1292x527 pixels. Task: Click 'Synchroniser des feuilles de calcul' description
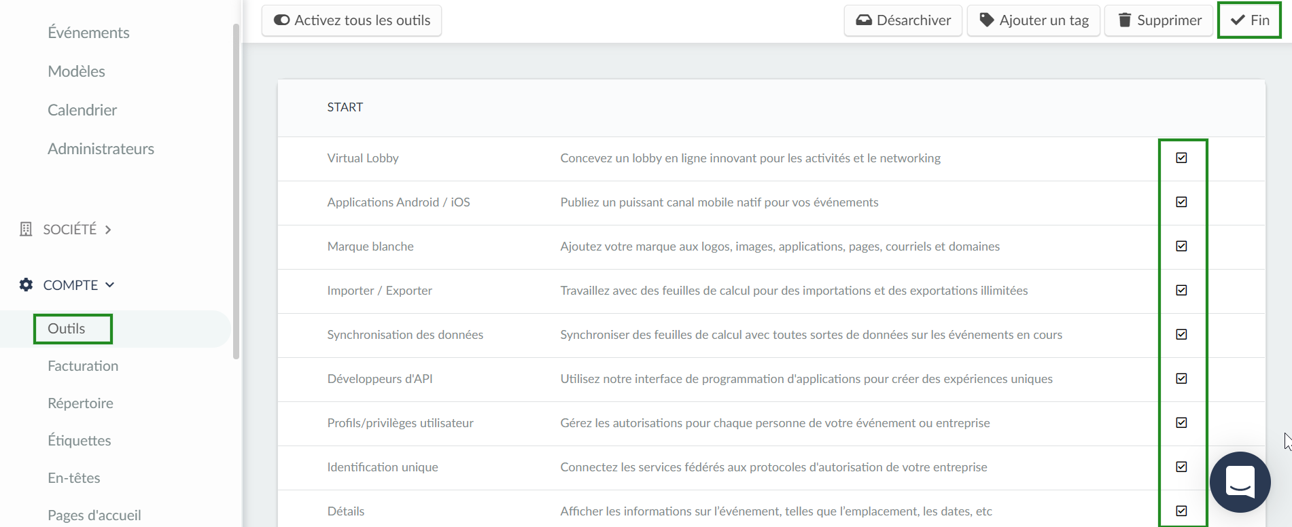coord(811,335)
